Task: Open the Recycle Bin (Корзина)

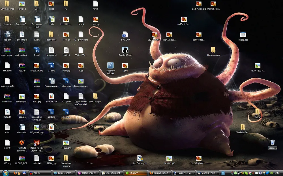Action: 272,143
